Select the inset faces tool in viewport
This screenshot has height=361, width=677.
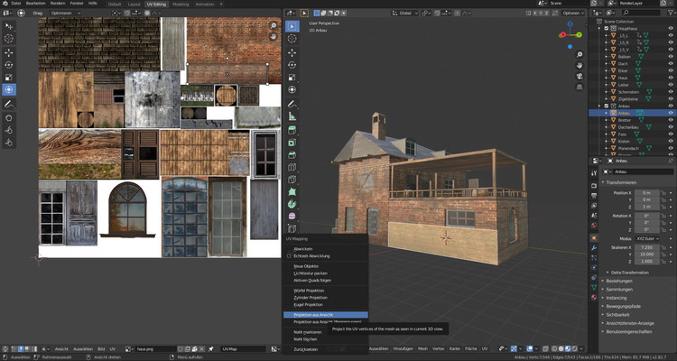click(x=292, y=143)
